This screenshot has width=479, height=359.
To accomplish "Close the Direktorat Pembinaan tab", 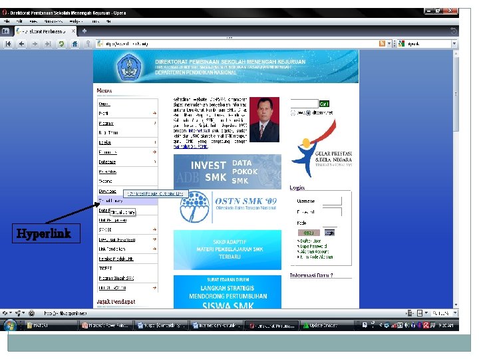I will pyautogui.click(x=73, y=31).
